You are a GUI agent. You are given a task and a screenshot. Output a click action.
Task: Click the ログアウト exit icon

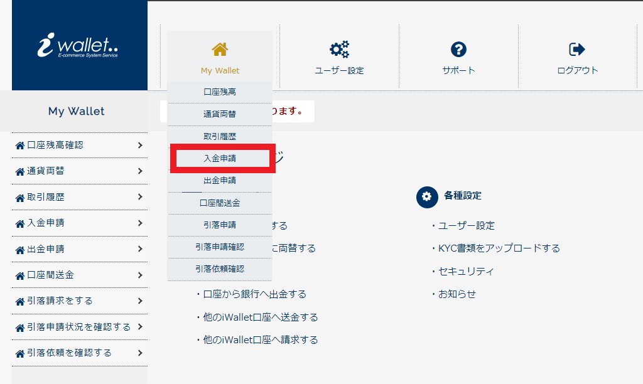click(578, 49)
